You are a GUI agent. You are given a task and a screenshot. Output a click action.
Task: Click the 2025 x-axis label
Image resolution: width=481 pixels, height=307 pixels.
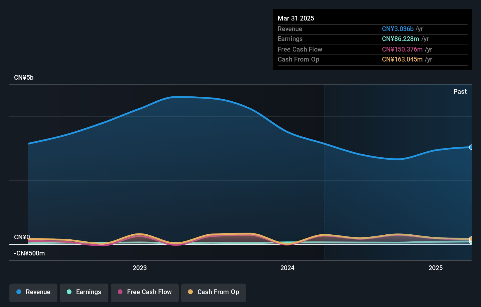[x=436, y=268]
